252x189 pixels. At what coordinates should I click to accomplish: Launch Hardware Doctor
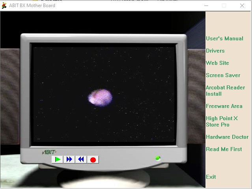pos(227,137)
